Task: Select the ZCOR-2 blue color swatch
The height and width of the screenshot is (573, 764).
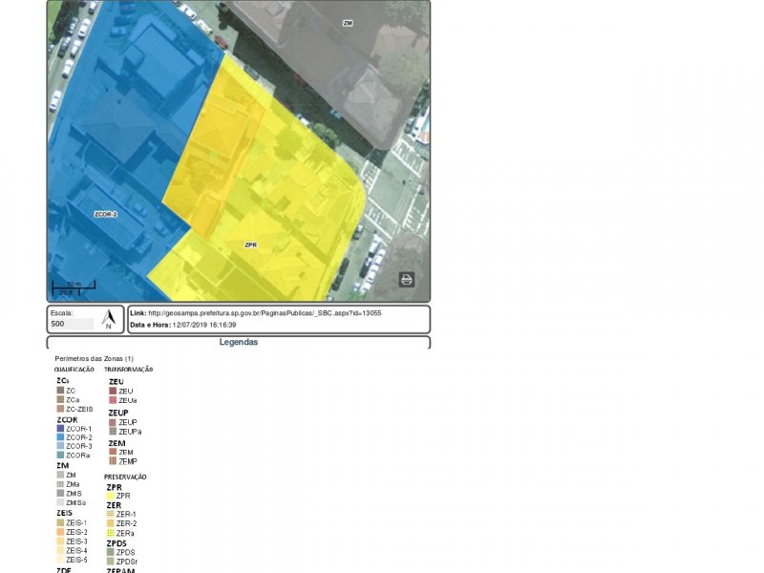Action: [60, 437]
